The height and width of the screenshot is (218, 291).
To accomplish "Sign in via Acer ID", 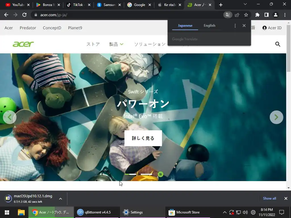I will click(272, 28).
